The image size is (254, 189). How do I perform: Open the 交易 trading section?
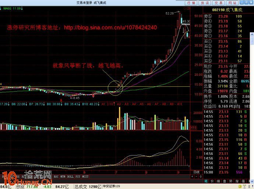219,3
